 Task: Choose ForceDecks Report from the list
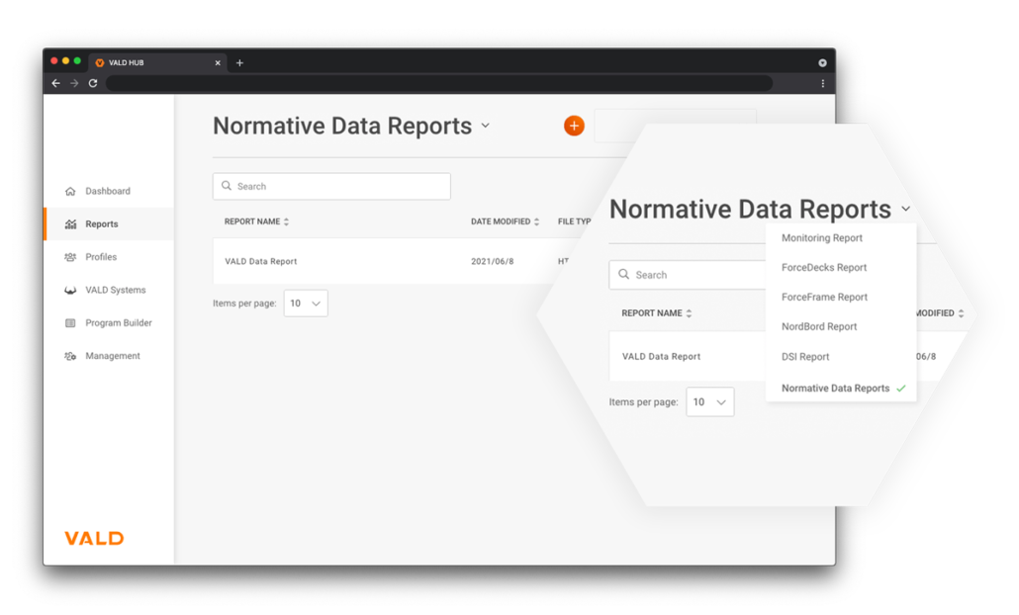[x=824, y=268]
